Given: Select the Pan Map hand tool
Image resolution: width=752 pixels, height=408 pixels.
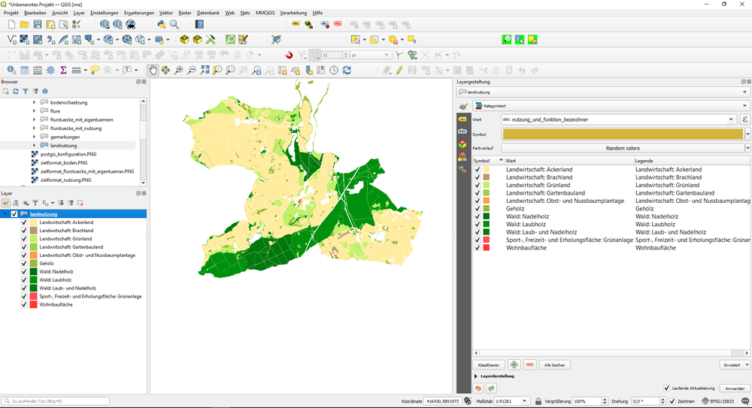Looking at the screenshot, I should tap(153, 70).
